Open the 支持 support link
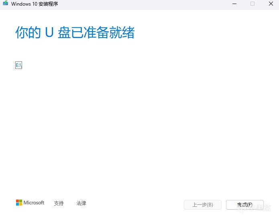Viewport: 279px width, 218px height. point(59,203)
